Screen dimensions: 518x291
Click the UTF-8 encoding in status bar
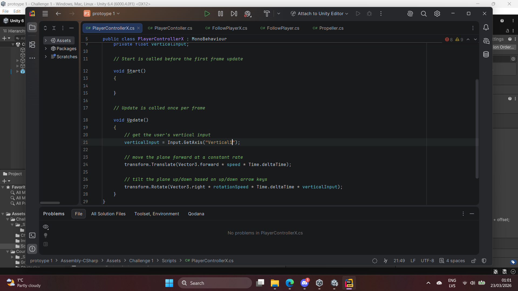pyautogui.click(x=427, y=261)
